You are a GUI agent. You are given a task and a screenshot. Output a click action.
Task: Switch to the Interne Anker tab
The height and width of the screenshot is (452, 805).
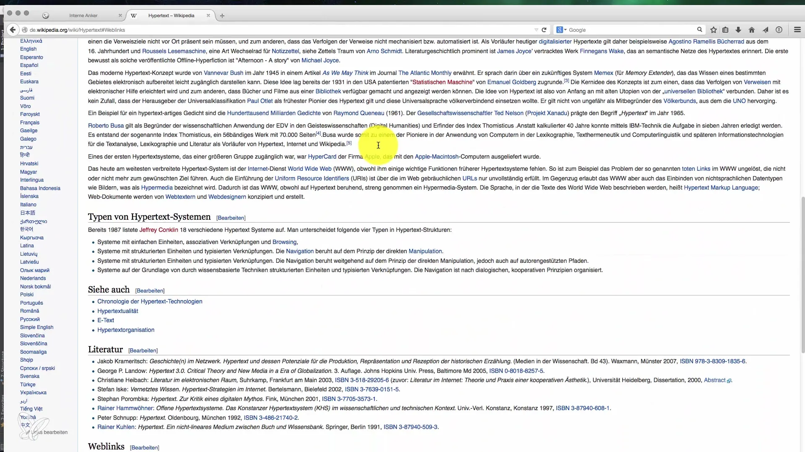pyautogui.click(x=83, y=15)
